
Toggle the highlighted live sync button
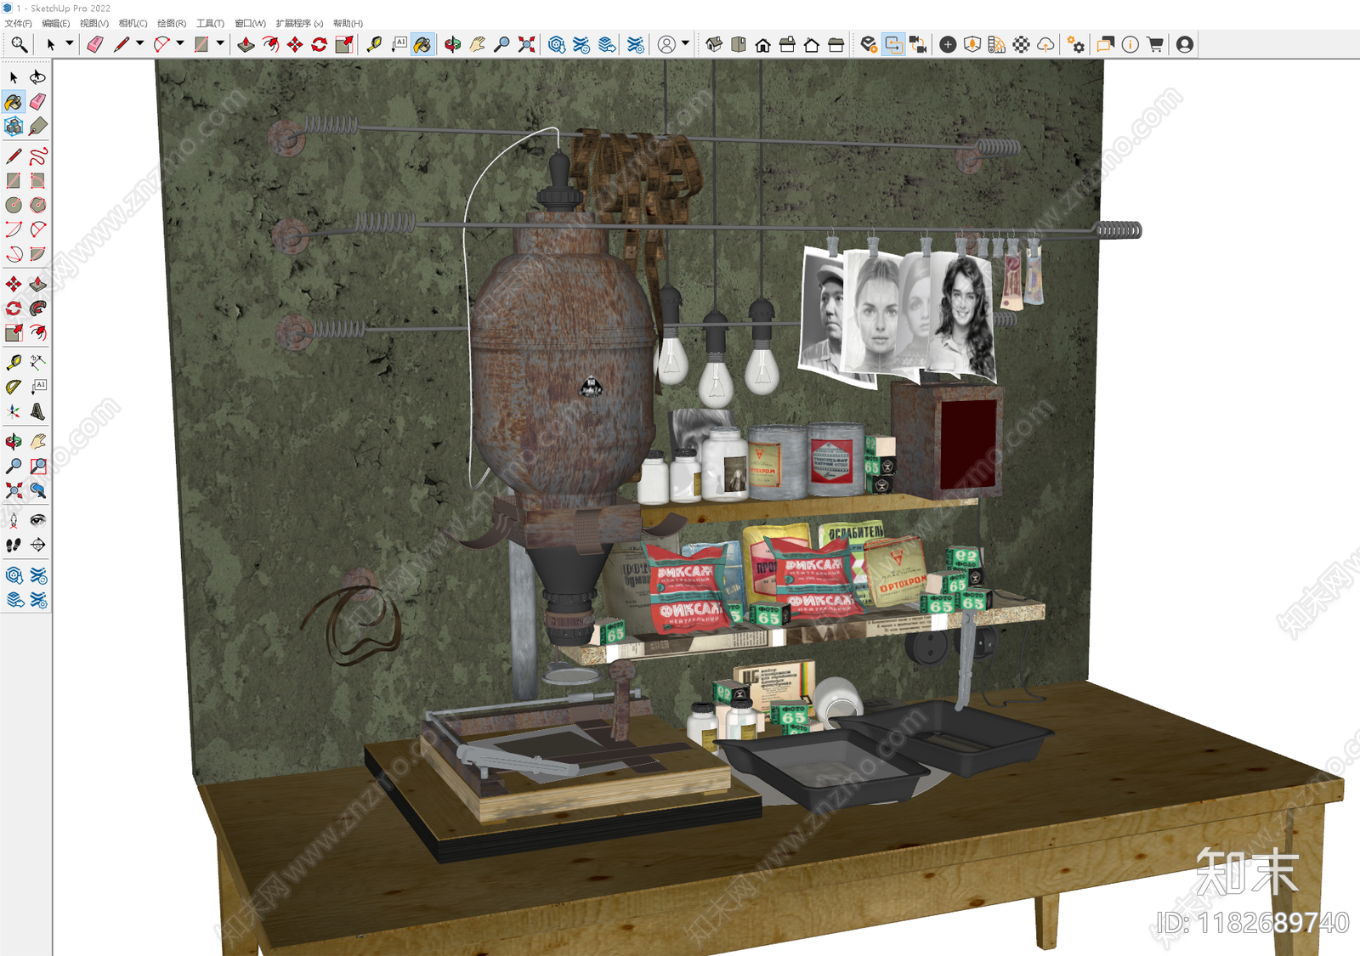click(x=893, y=44)
